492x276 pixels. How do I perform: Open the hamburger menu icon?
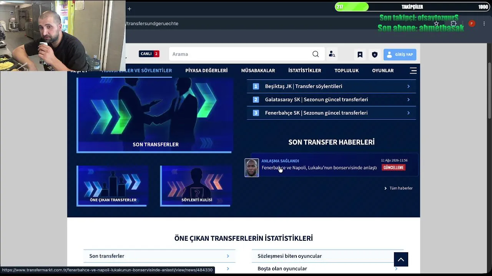pos(413,71)
